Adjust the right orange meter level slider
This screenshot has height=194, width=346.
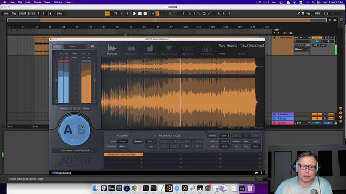tap(95, 80)
